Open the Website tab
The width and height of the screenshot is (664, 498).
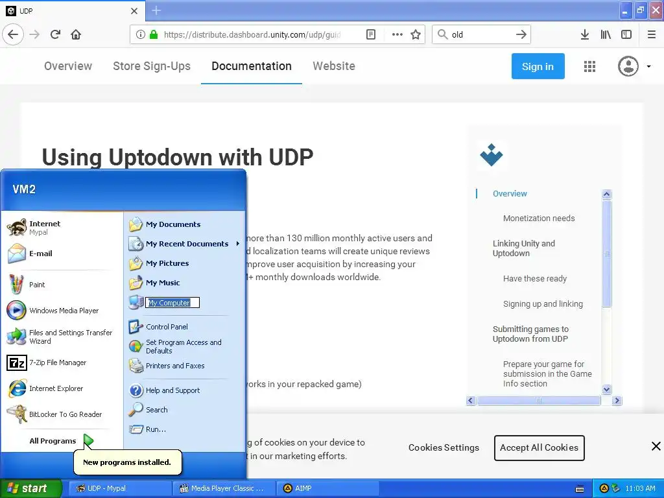click(x=334, y=66)
